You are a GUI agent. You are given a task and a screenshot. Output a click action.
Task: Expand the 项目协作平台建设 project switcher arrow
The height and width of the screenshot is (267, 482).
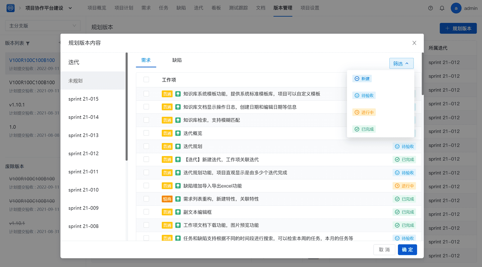click(70, 8)
